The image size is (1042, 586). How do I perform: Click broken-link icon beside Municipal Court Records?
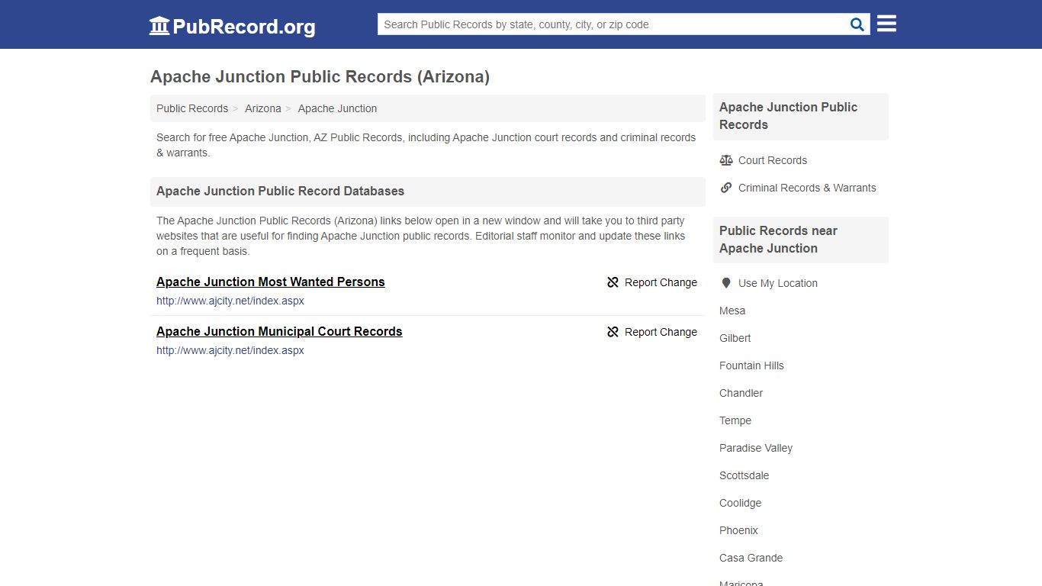(x=613, y=332)
